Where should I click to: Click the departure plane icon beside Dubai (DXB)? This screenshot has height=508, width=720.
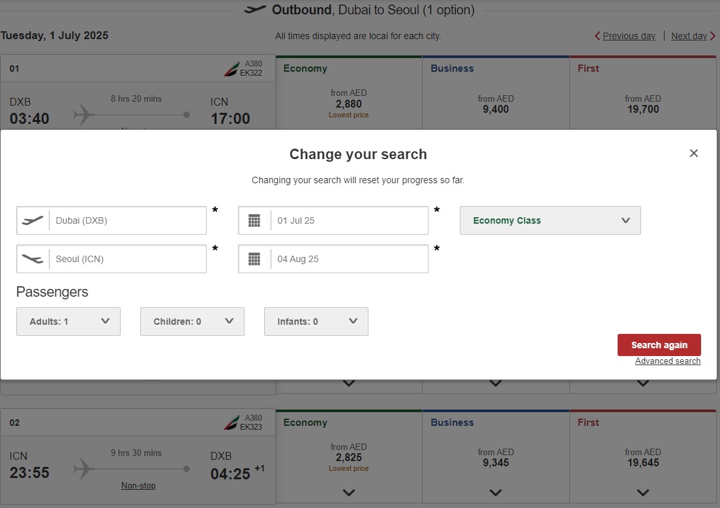(33, 220)
